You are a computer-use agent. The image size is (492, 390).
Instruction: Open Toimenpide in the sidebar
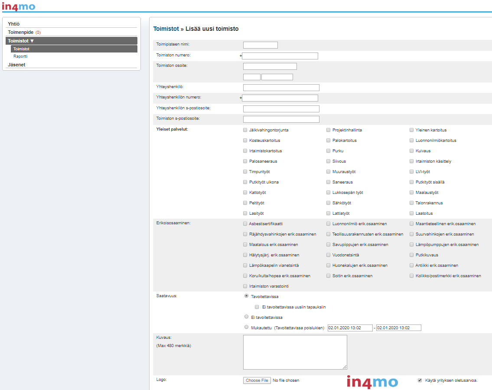[x=20, y=33]
